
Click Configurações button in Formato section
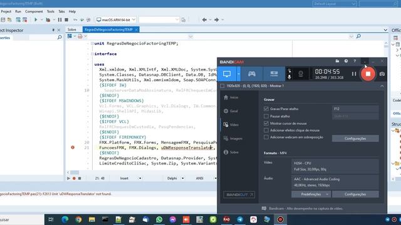[355, 194]
